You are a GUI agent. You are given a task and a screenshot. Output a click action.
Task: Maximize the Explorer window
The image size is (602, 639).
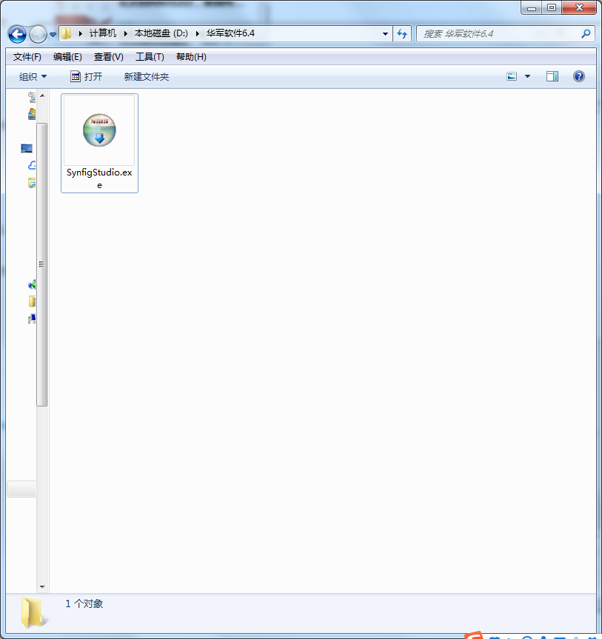(552, 7)
